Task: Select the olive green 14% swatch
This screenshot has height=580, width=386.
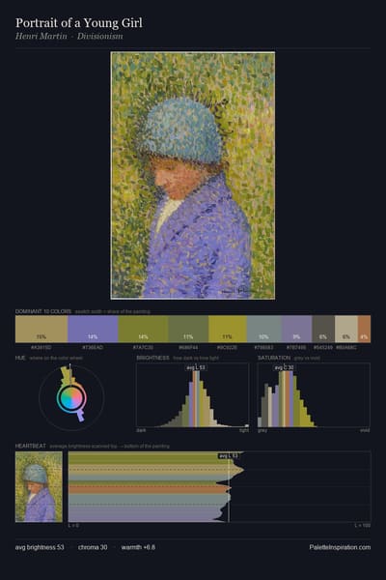Action: click(144, 329)
